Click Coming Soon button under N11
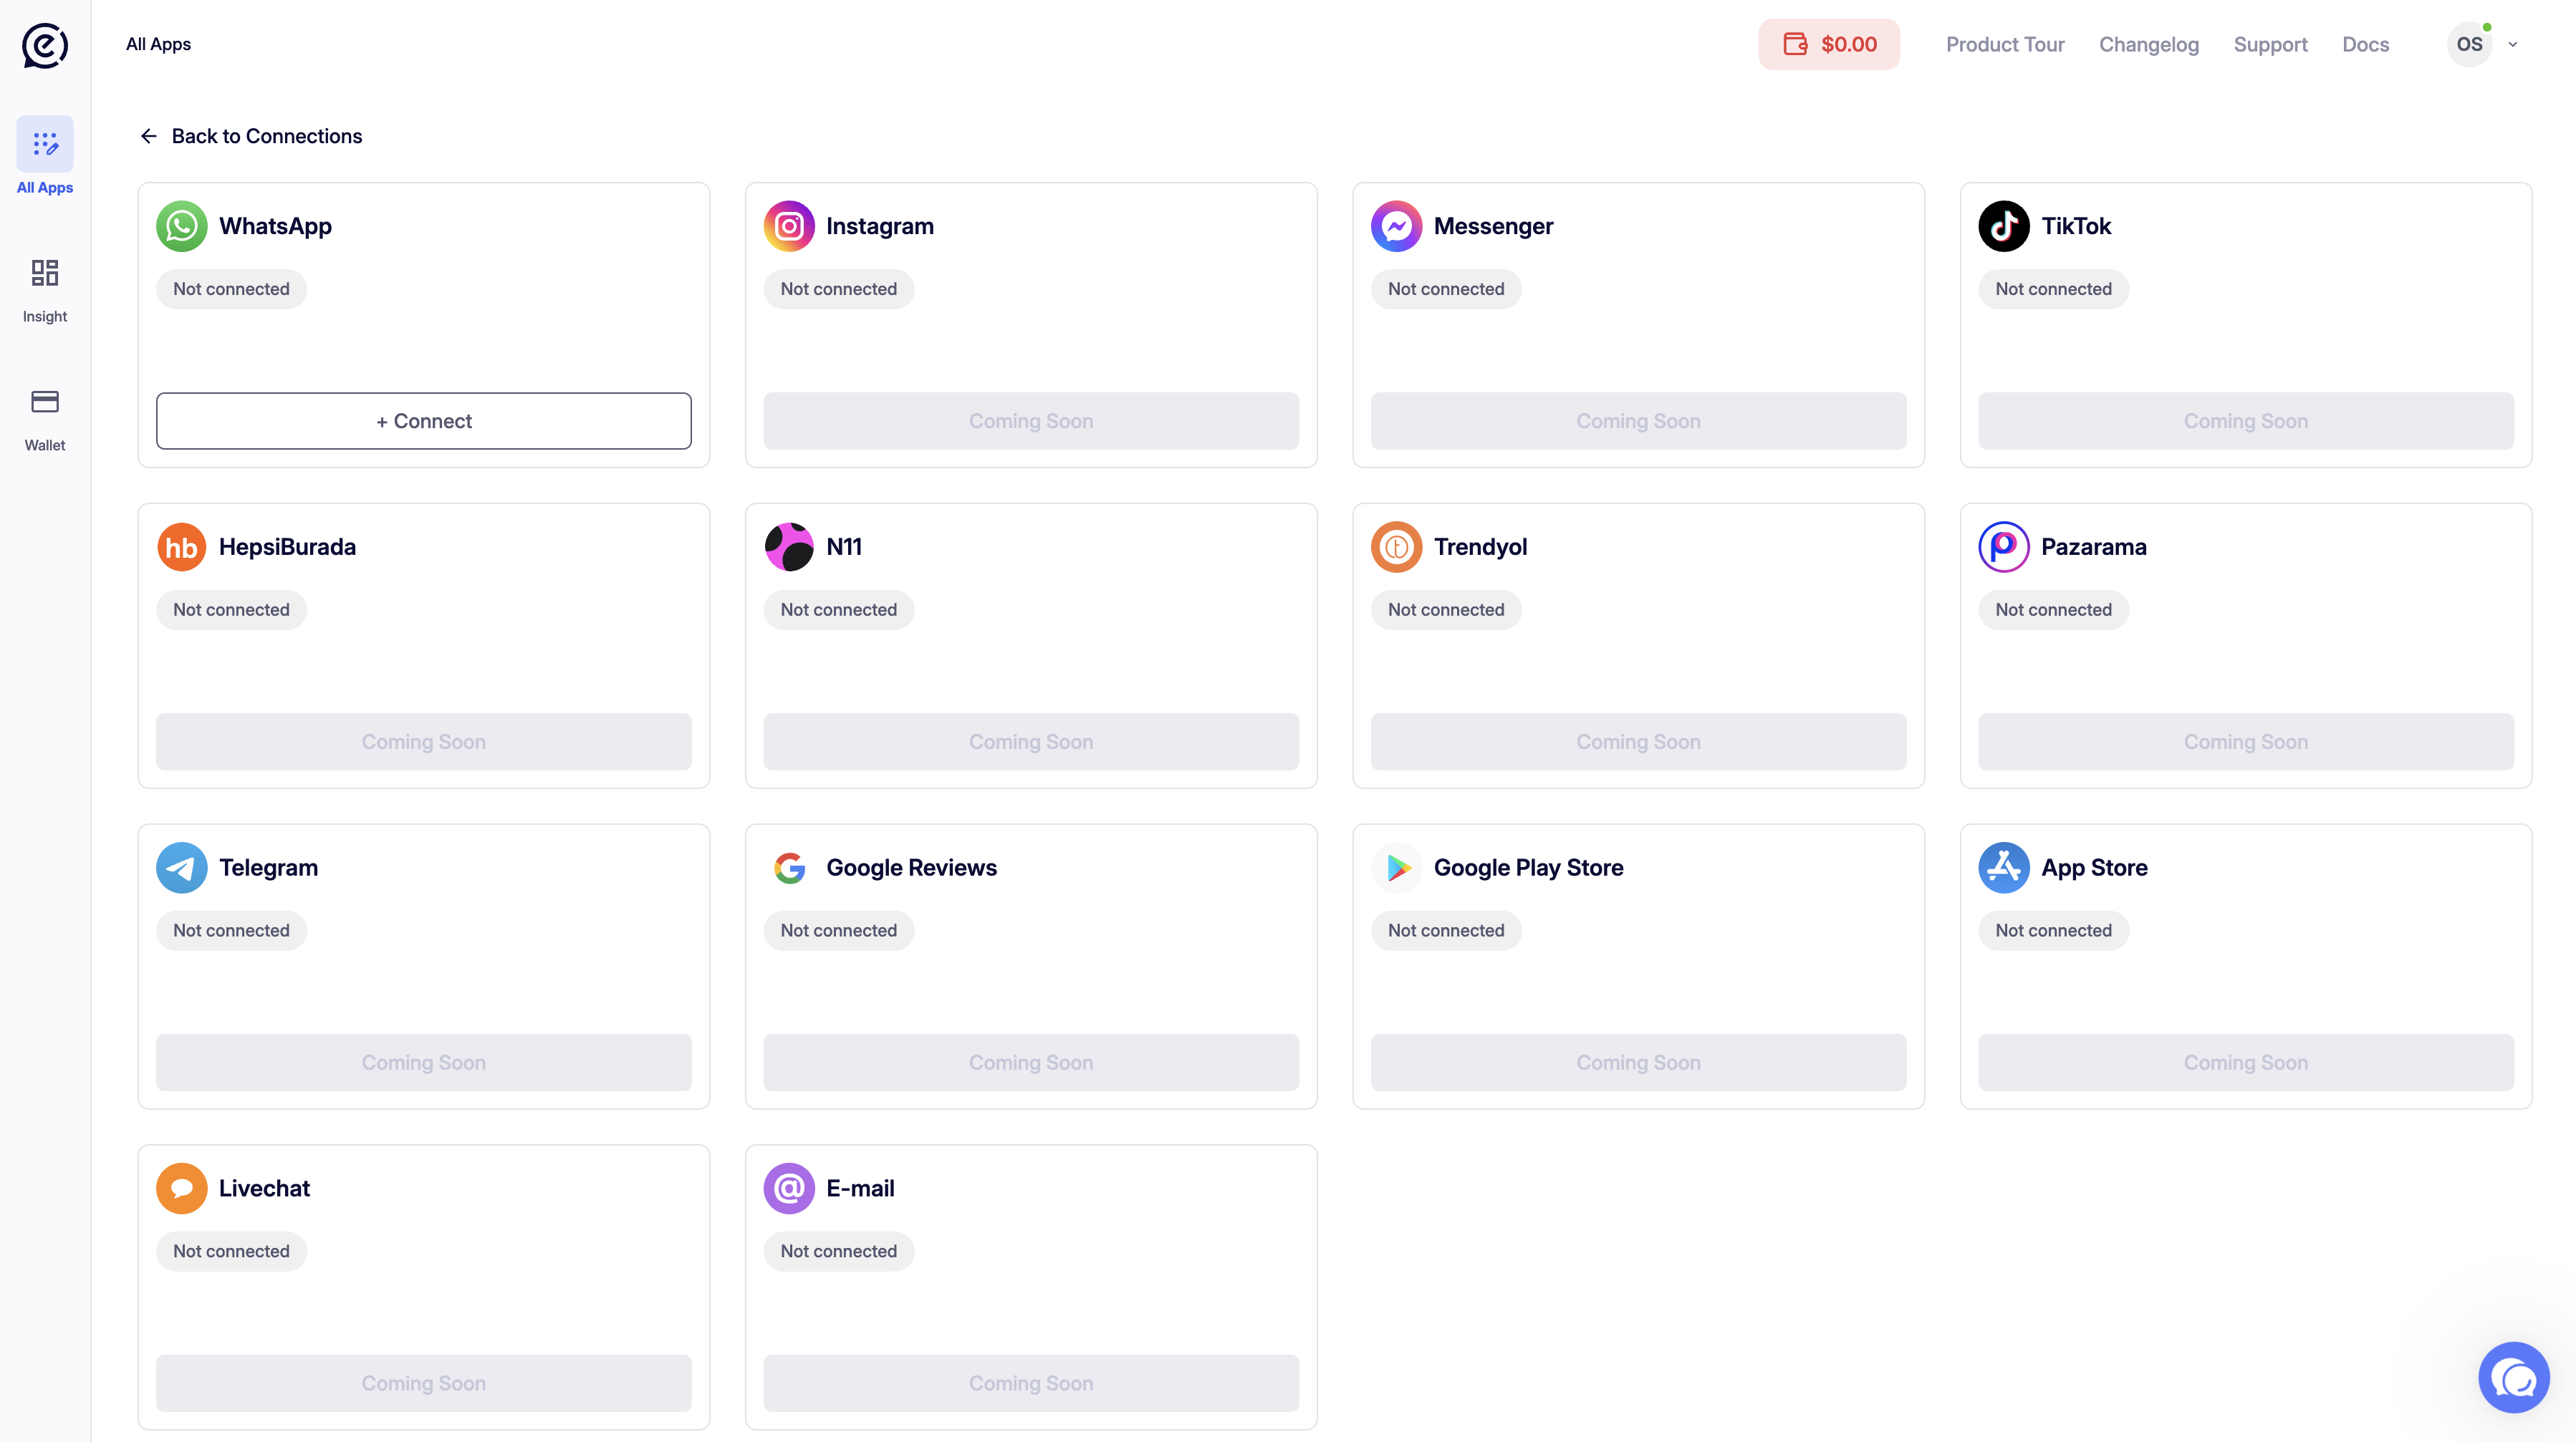The image size is (2576, 1442). pyautogui.click(x=1031, y=742)
